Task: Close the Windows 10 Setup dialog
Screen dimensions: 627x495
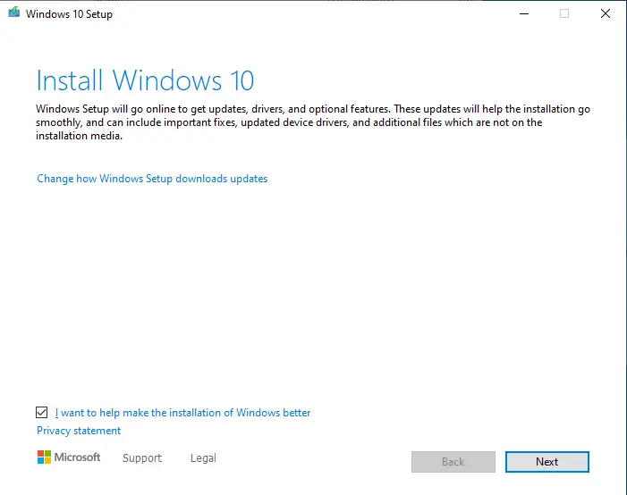Action: (606, 13)
